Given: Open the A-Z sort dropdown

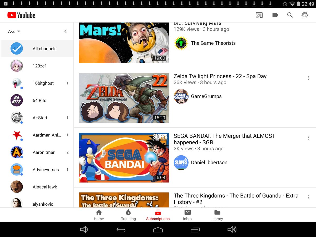Looking at the screenshot, I should [x=14, y=31].
